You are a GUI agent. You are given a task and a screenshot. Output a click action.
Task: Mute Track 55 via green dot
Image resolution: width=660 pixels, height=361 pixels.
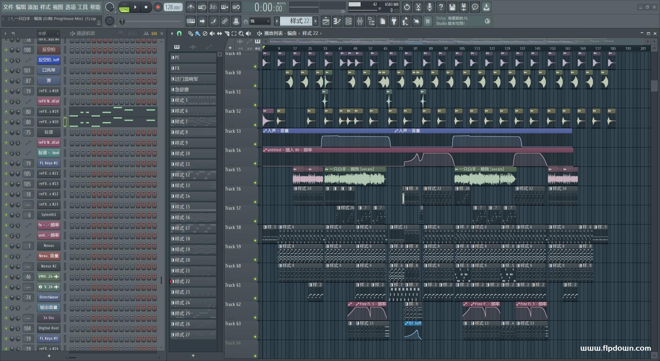(x=255, y=183)
